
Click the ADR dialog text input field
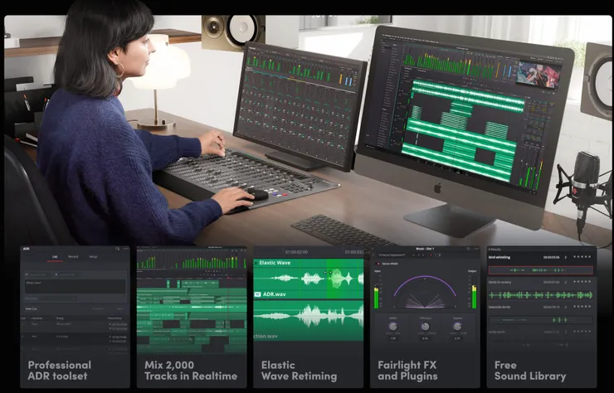tap(76, 286)
